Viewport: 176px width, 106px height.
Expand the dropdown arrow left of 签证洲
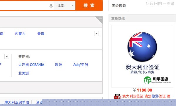pos(7,57)
